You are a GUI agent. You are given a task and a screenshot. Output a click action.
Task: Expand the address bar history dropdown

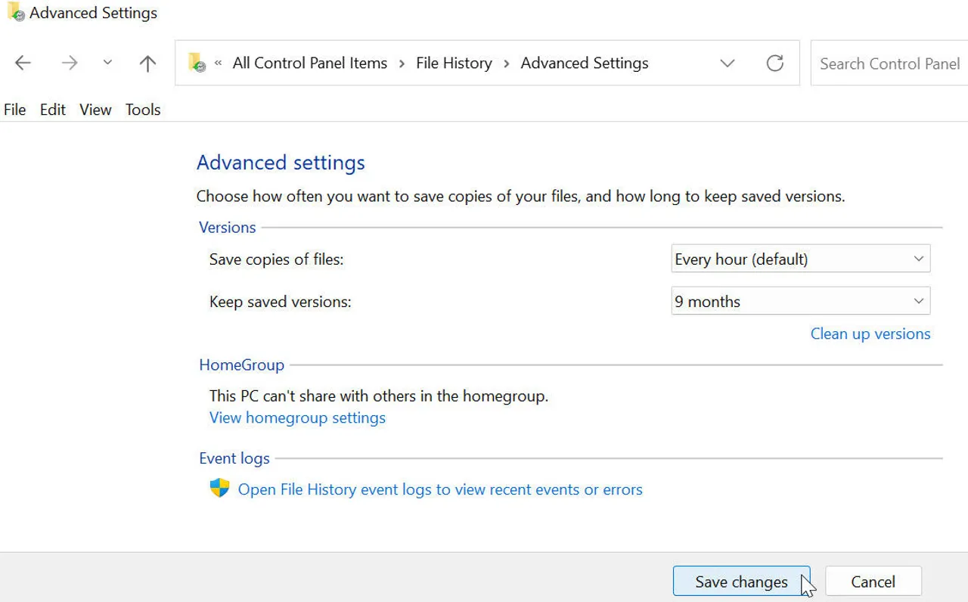tap(727, 64)
